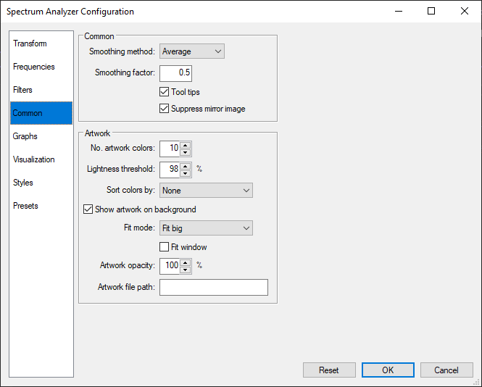This screenshot has width=482, height=387.
Task: Click the Smoothing factor input field
Action: [x=175, y=73]
